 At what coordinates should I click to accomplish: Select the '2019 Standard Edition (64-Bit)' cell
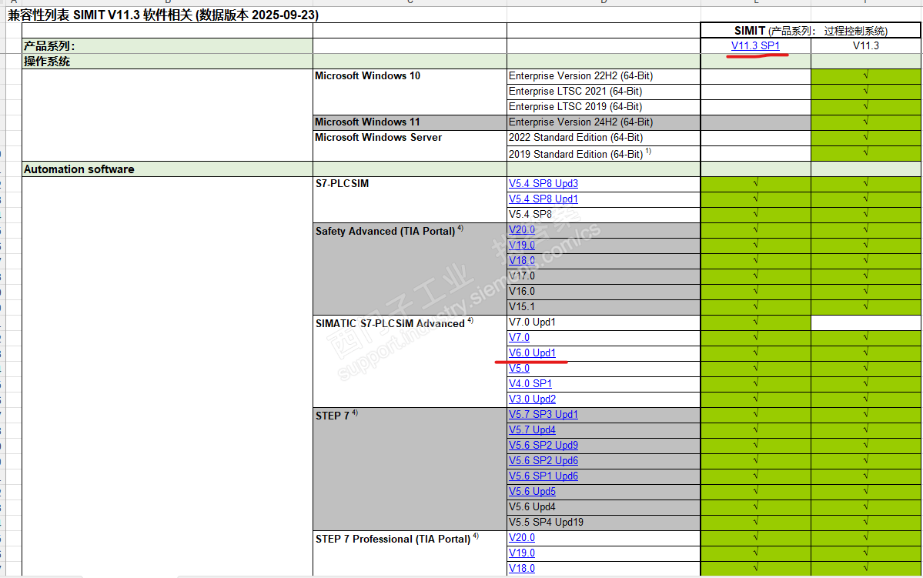[x=604, y=153]
